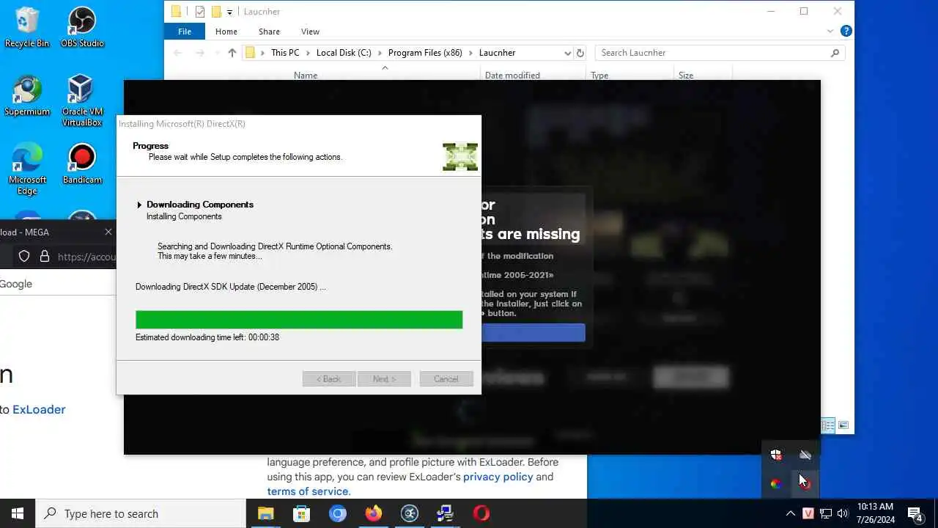Switch Explorer to details view layout

pos(828,425)
